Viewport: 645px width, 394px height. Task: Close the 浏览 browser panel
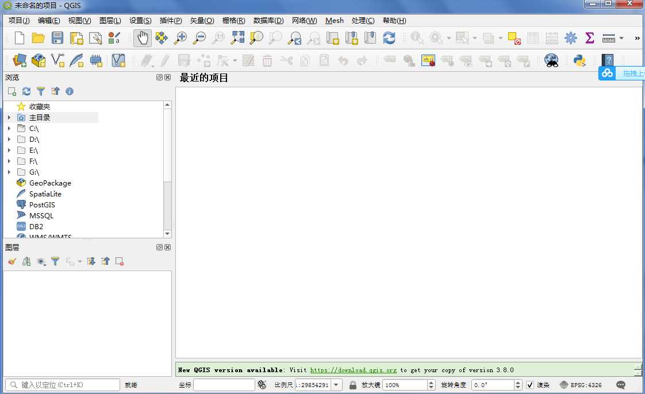(167, 77)
